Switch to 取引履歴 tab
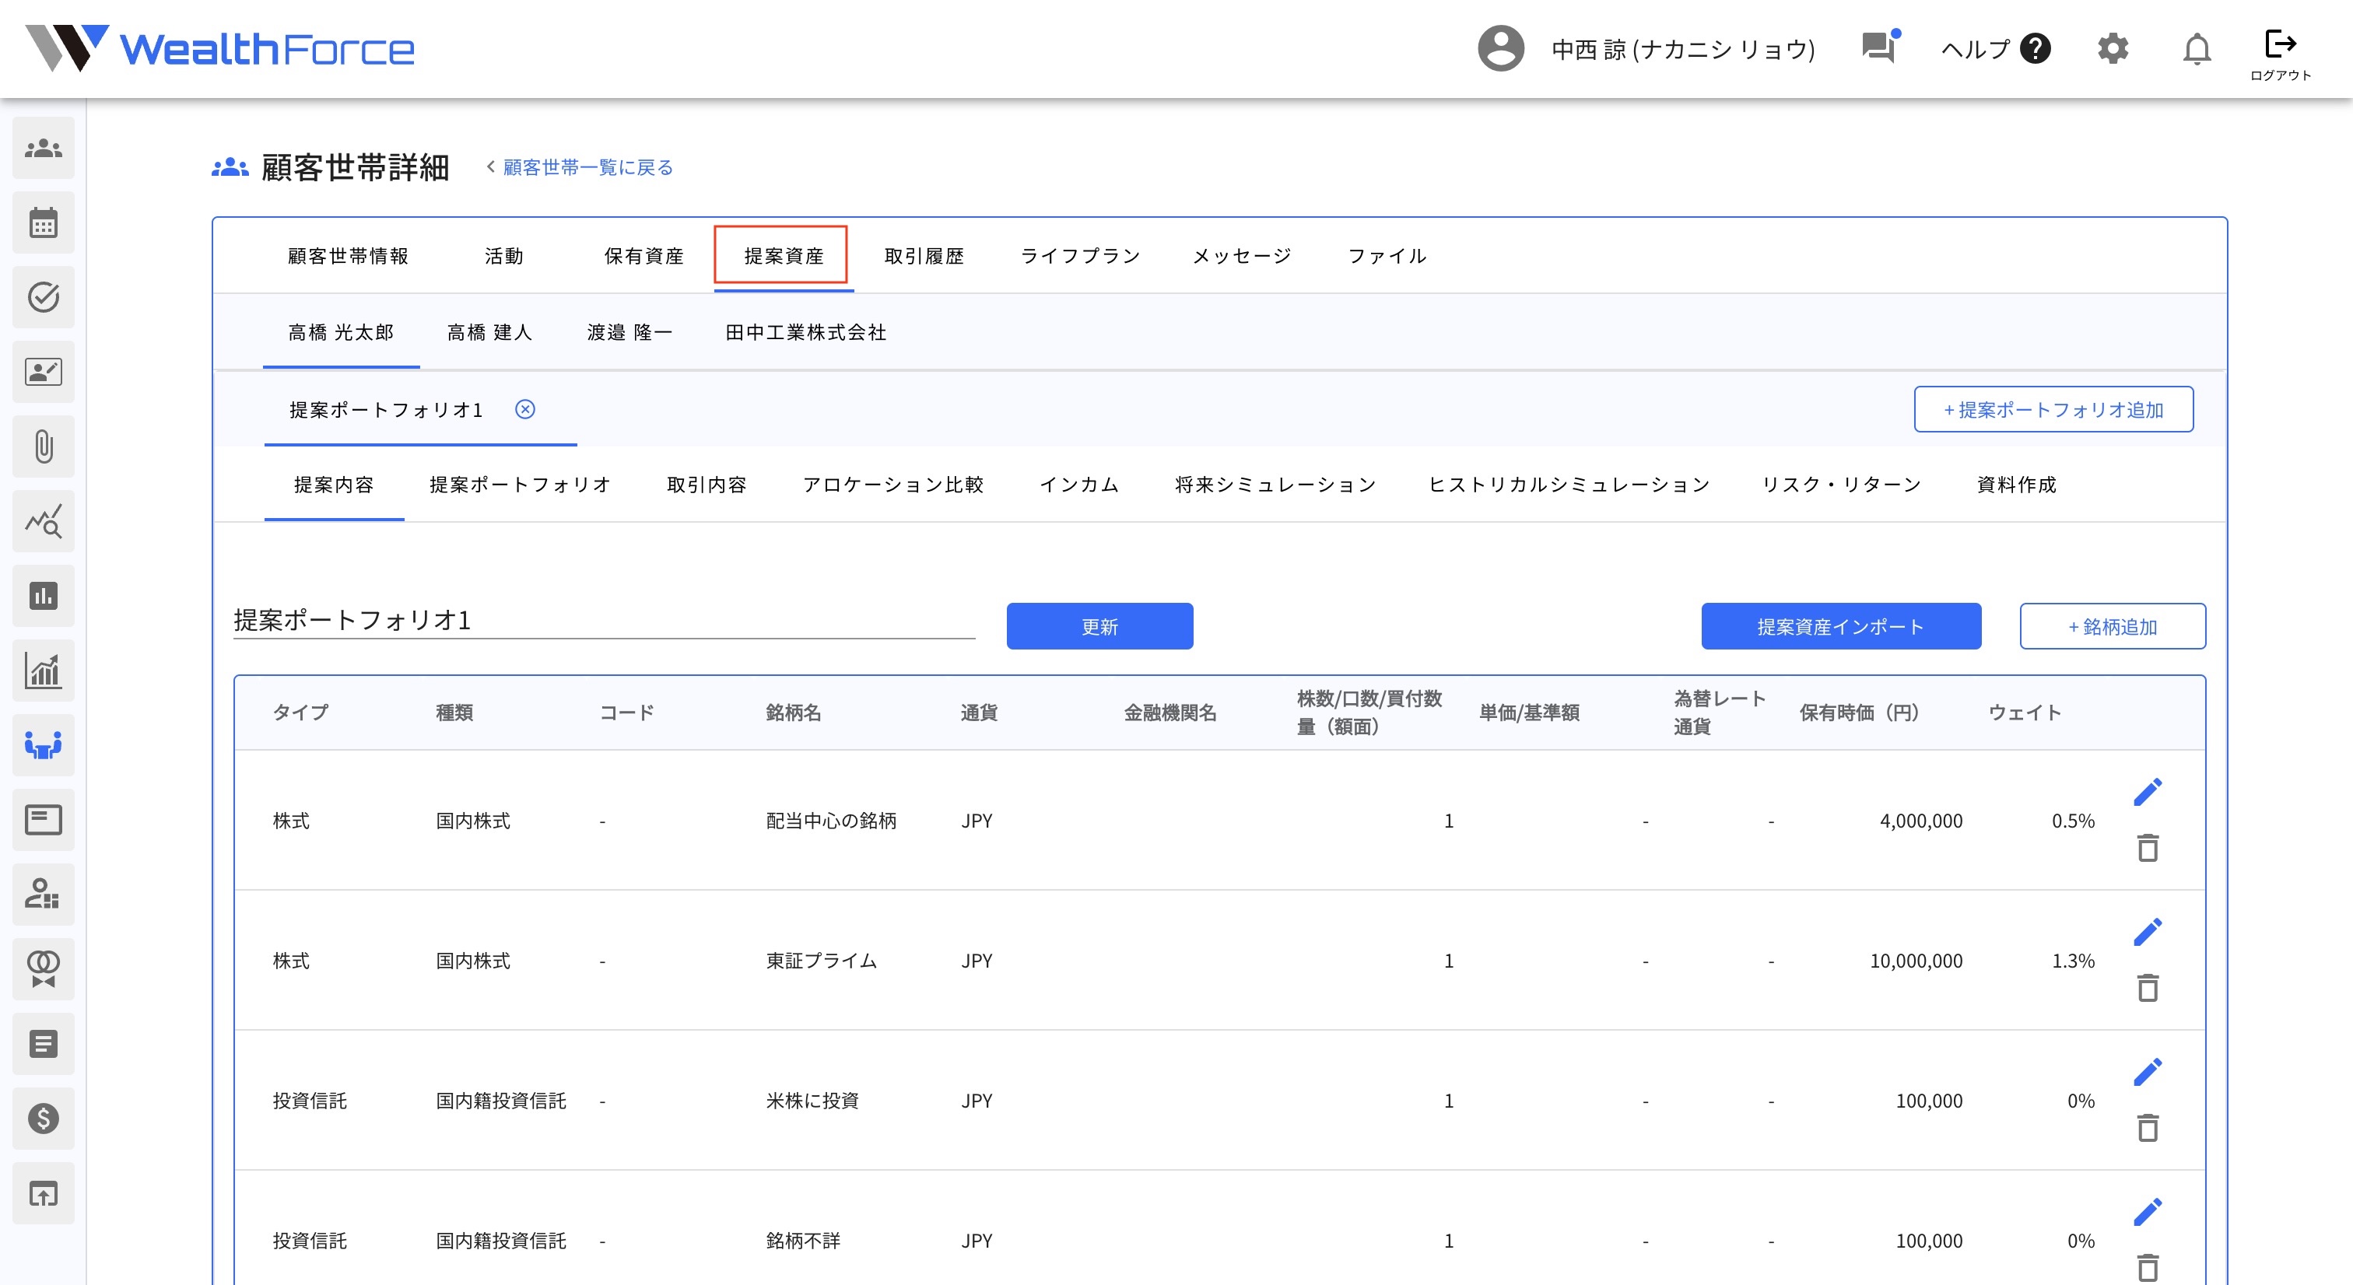Viewport: 2353px width, 1285px height. point(924,256)
